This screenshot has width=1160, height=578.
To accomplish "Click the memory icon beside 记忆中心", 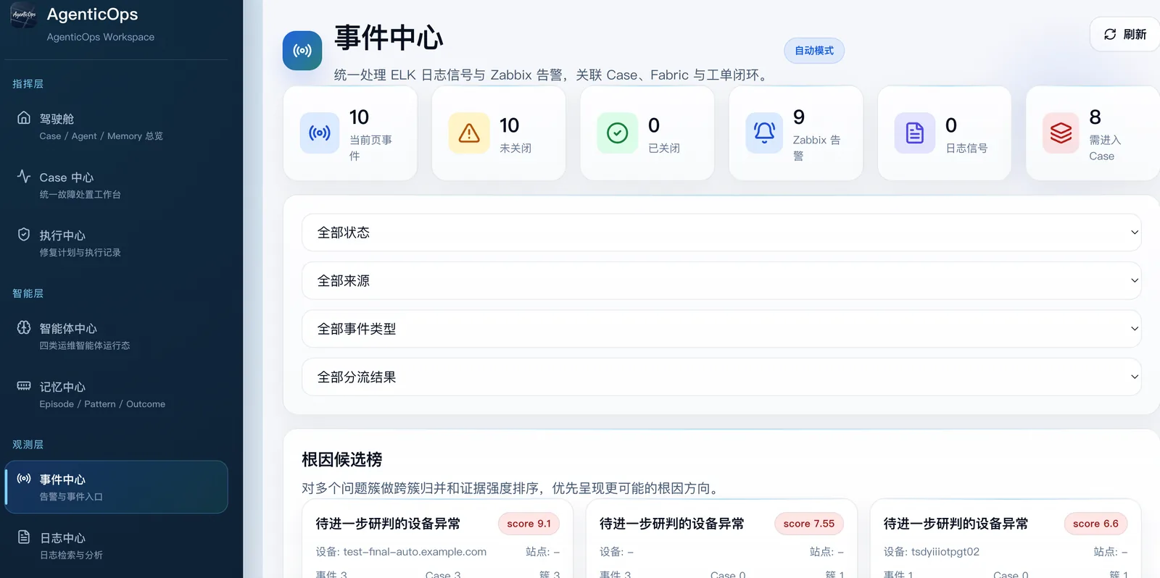I will click(x=24, y=385).
